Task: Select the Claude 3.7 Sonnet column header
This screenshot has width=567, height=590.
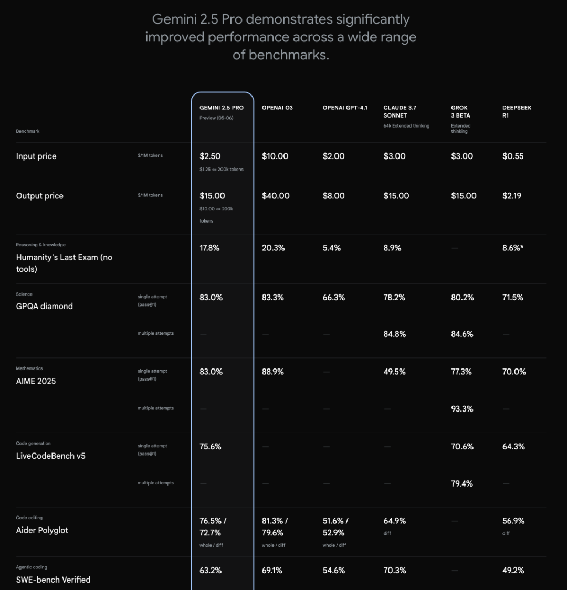Action: [x=400, y=111]
